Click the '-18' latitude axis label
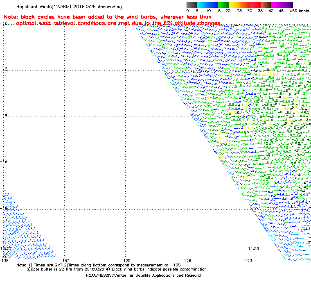Image resolution: width=311 pixels, height=282 pixels. coord(4,208)
